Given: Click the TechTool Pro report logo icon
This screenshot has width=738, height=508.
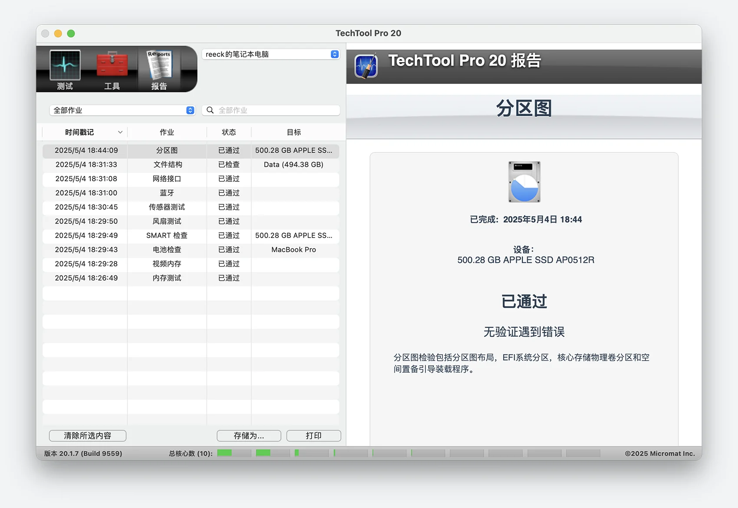Looking at the screenshot, I should pyautogui.click(x=366, y=66).
